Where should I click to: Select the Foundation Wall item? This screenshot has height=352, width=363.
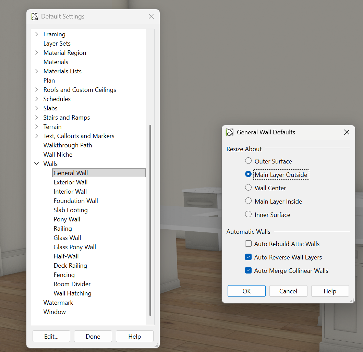pos(76,201)
